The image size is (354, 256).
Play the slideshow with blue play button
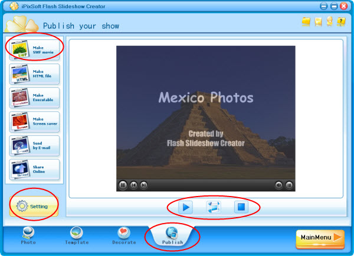coord(186,207)
